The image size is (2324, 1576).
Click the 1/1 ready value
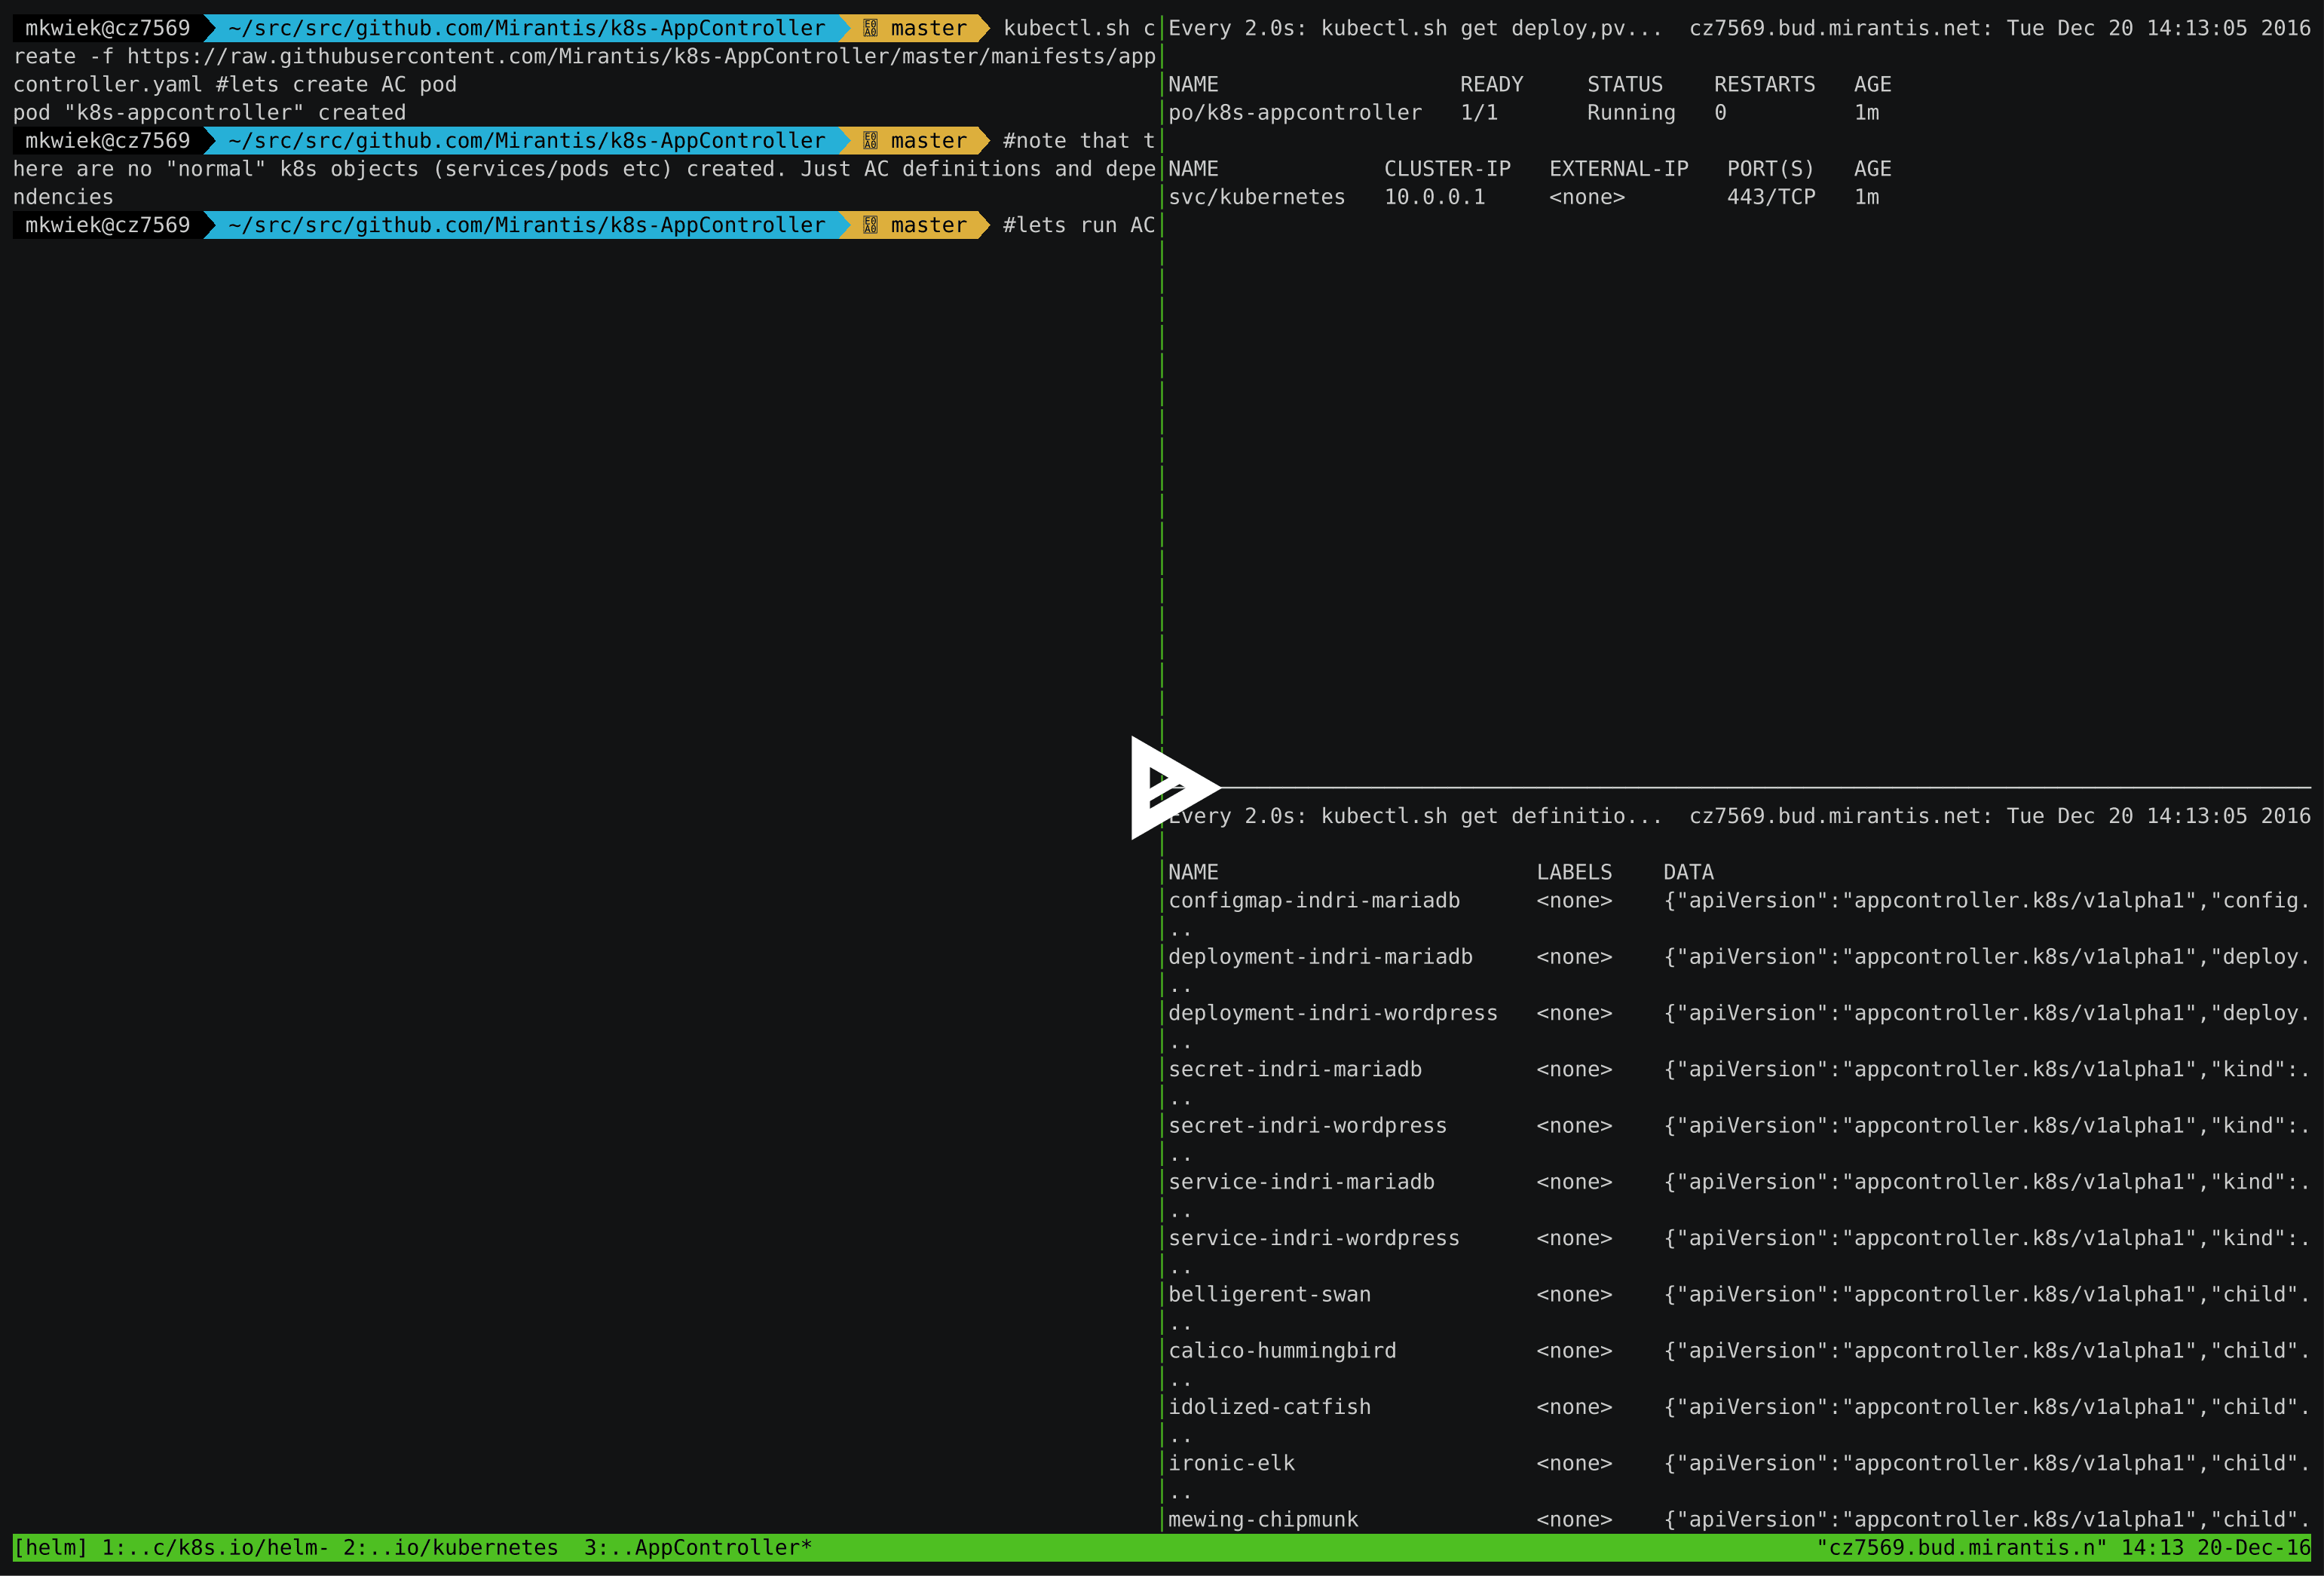[1479, 113]
